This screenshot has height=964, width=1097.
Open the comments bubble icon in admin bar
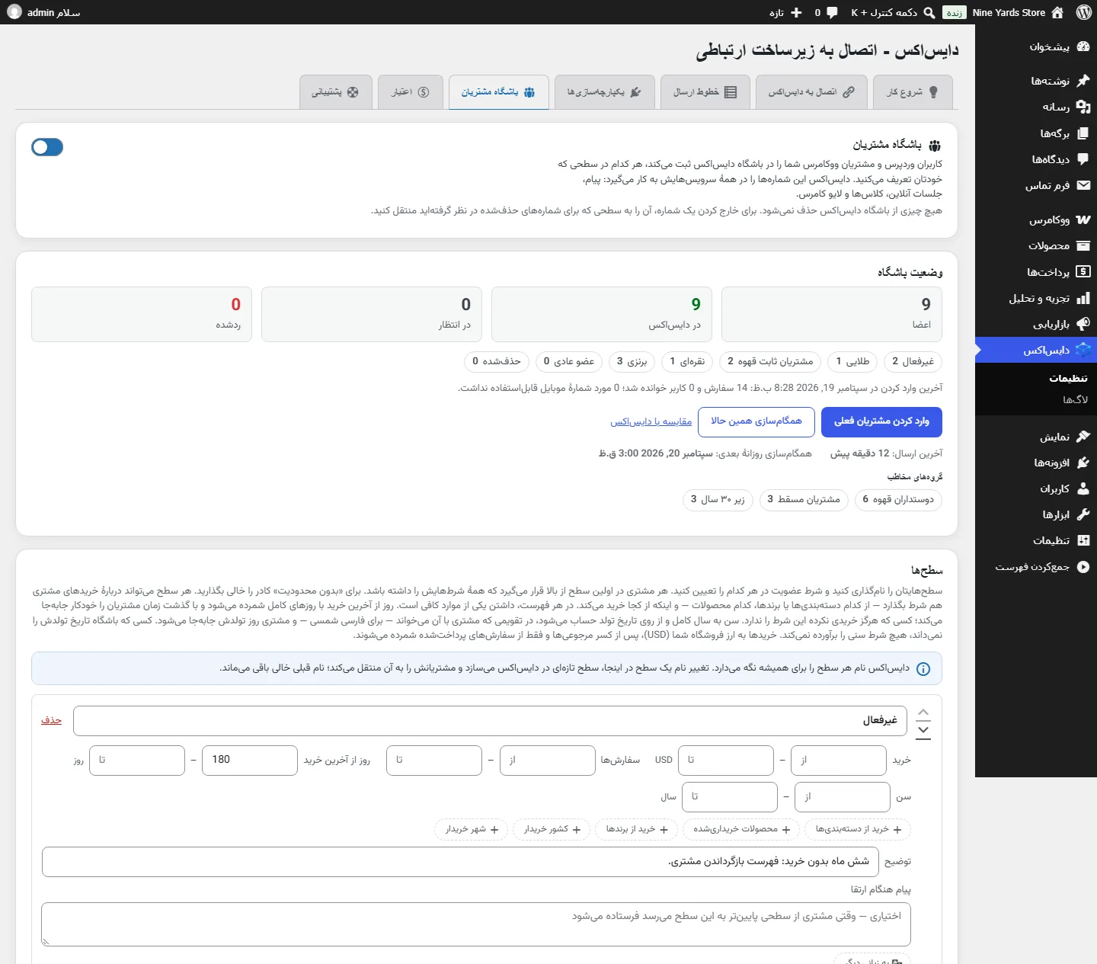click(832, 12)
